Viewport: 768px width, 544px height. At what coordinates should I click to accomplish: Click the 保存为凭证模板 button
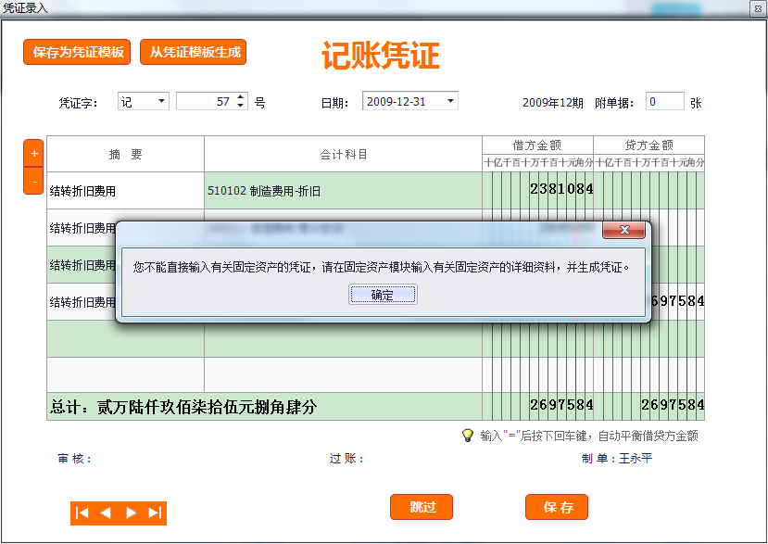(x=78, y=52)
